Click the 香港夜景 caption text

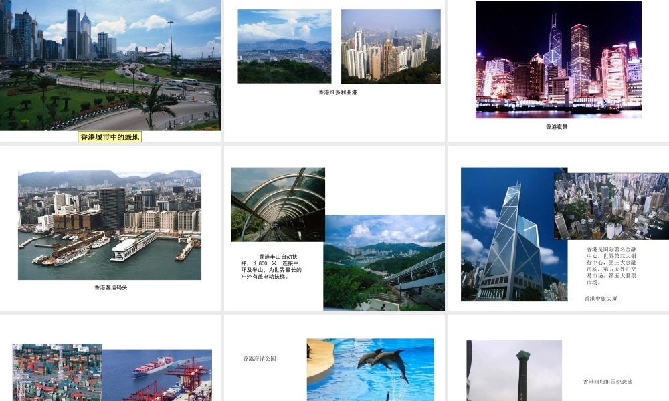[557, 126]
